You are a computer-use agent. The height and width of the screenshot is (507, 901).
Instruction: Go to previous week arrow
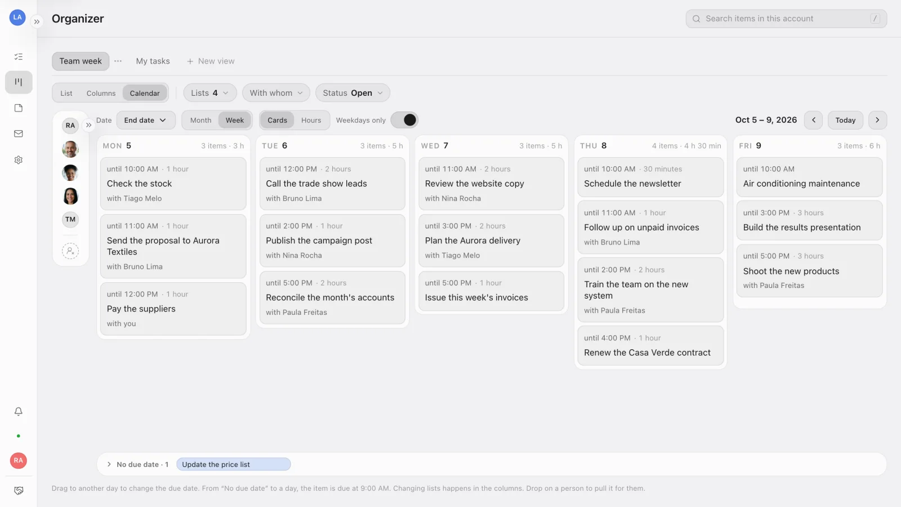814,120
